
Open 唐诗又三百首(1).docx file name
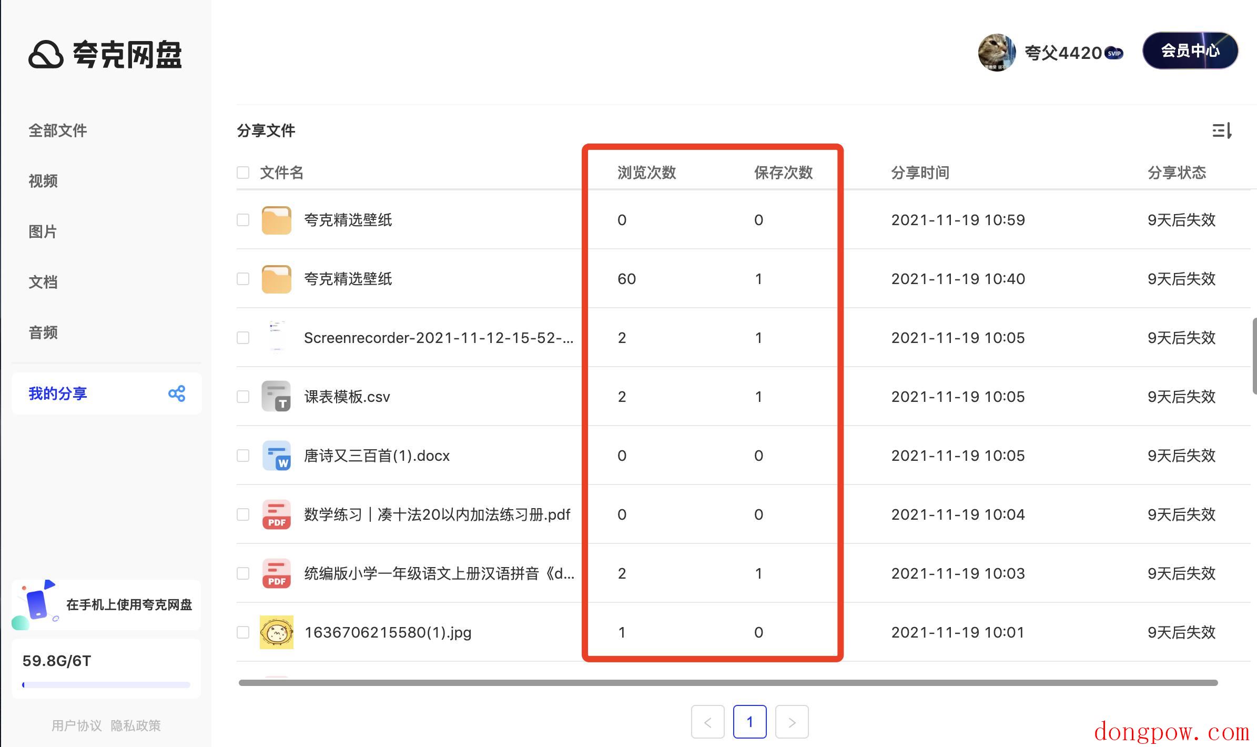(x=377, y=456)
